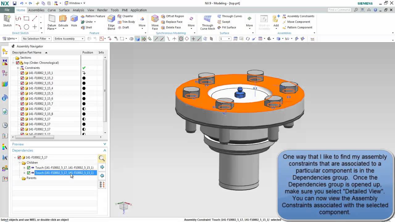Viewport: 395px width, 222px height.
Task: Toggle checkbox for 141-F10002_5_15_8
Action: pyautogui.click(x=22, y=114)
